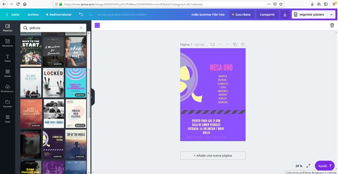The height and width of the screenshot is (174, 338).
Task: Select MESA UNO heading on poster
Action: 221,68
